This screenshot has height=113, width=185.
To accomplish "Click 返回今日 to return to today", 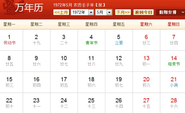I will coord(143,12).
